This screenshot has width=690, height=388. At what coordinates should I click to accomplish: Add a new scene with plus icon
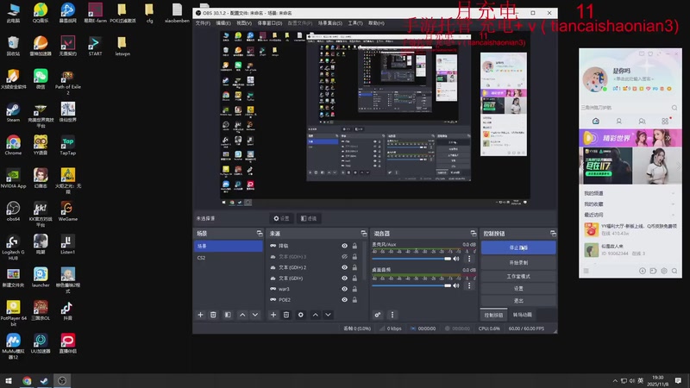click(200, 315)
